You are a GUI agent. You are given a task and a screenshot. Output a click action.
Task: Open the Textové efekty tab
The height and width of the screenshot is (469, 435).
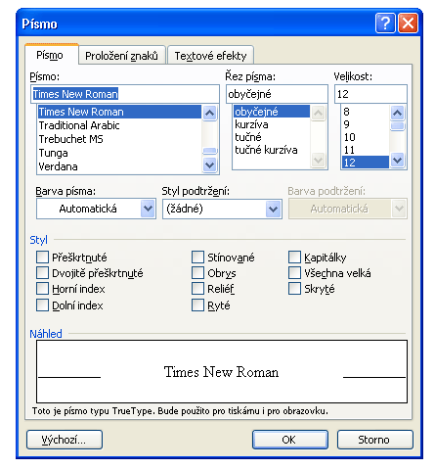point(210,55)
